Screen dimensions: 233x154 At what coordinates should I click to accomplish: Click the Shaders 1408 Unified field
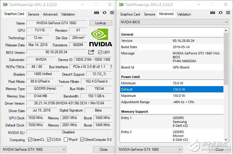(x=43, y=74)
